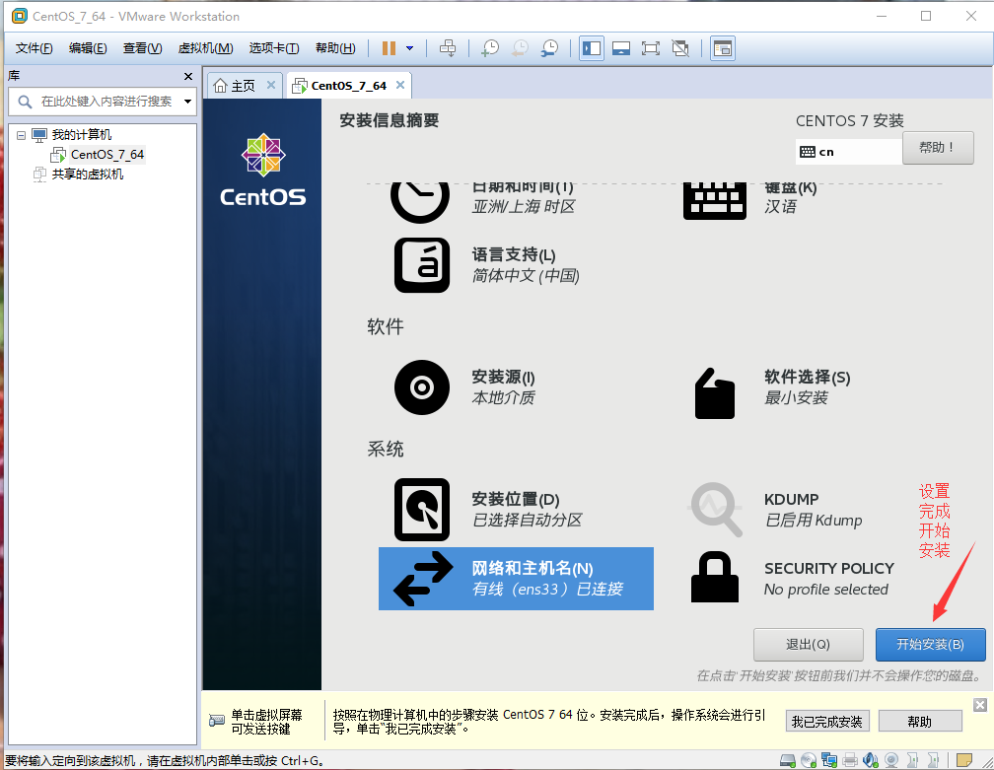The height and width of the screenshot is (770, 994).
Task: Send Ctrl+Alt+Del to the virtual machine
Action: 448,48
